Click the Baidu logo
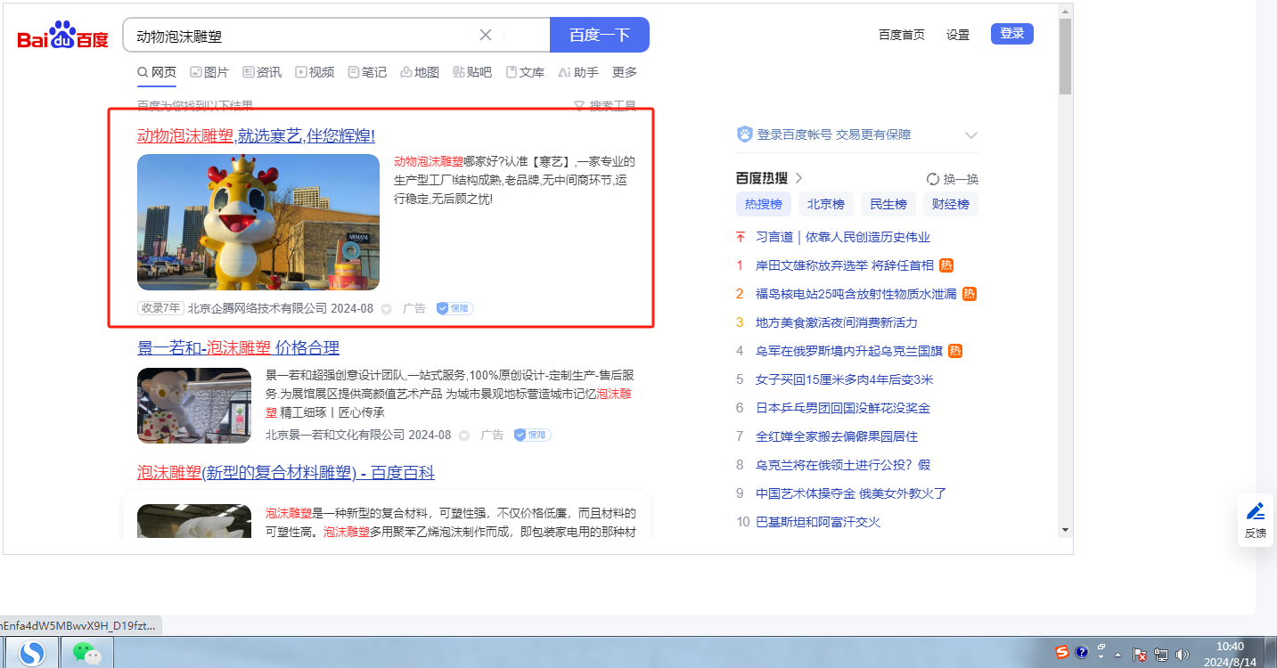The image size is (1277, 668). pyautogui.click(x=62, y=36)
